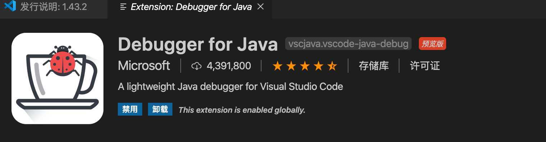Viewport: 546px width, 142px height.
Task: Click the cloud download icon
Action: coord(196,66)
